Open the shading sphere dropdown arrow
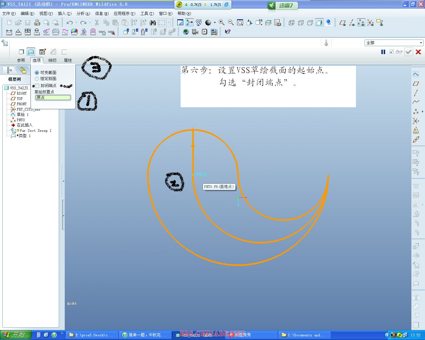 pos(214,23)
